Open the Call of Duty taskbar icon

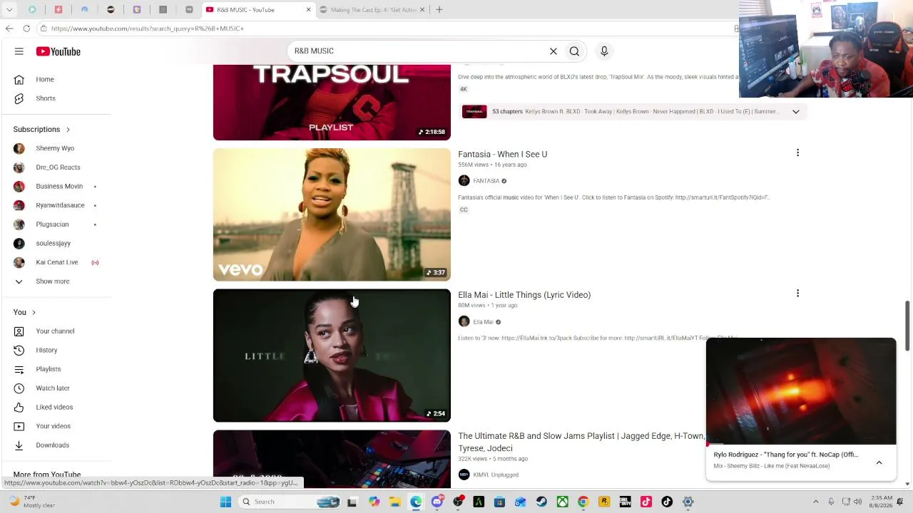(625, 502)
